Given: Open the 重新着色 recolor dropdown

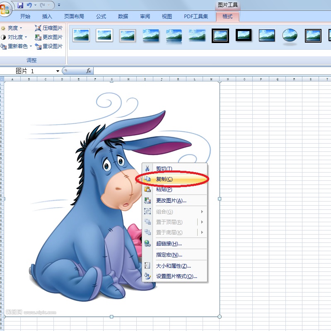Looking at the screenshot, I should click(17, 46).
